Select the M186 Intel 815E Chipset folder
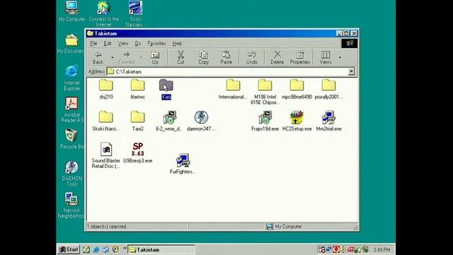This screenshot has height=255, width=453. 265,92
